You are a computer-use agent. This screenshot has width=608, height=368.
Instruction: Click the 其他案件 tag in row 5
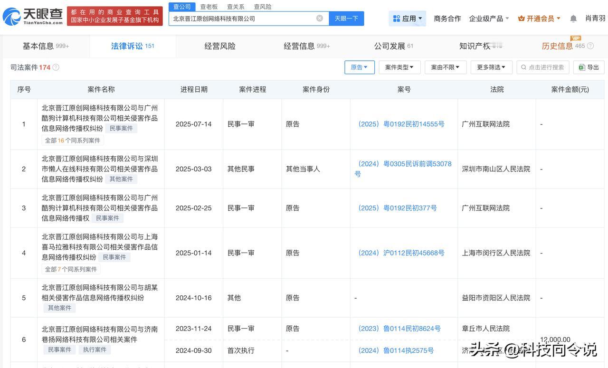coord(59,308)
